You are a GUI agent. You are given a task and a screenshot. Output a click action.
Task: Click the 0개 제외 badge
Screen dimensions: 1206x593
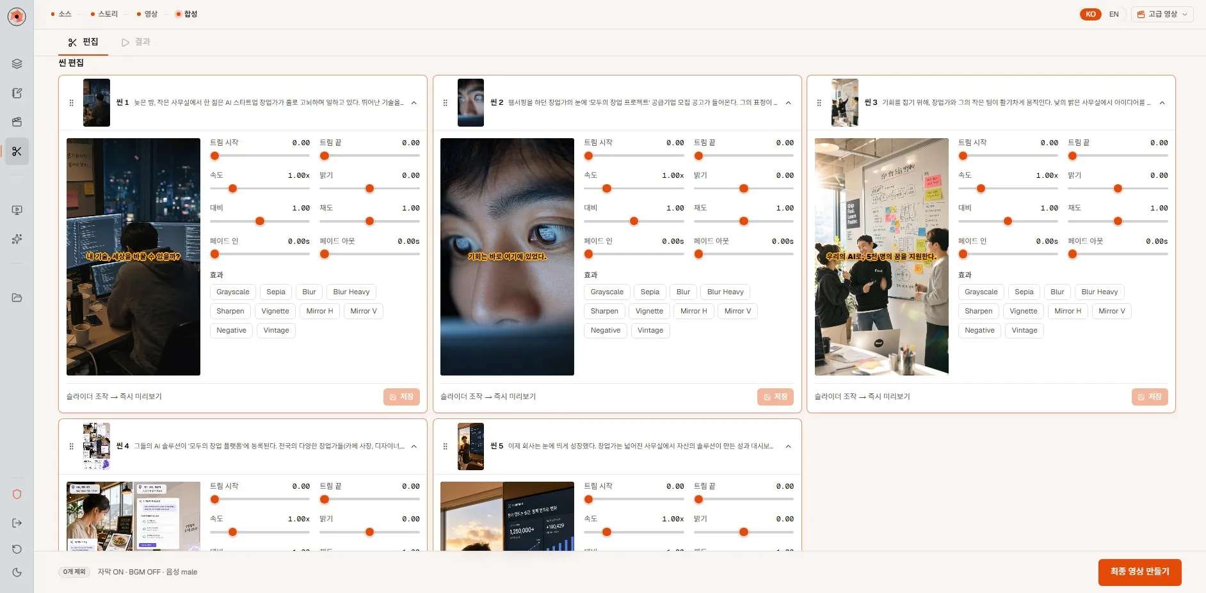[x=74, y=573]
